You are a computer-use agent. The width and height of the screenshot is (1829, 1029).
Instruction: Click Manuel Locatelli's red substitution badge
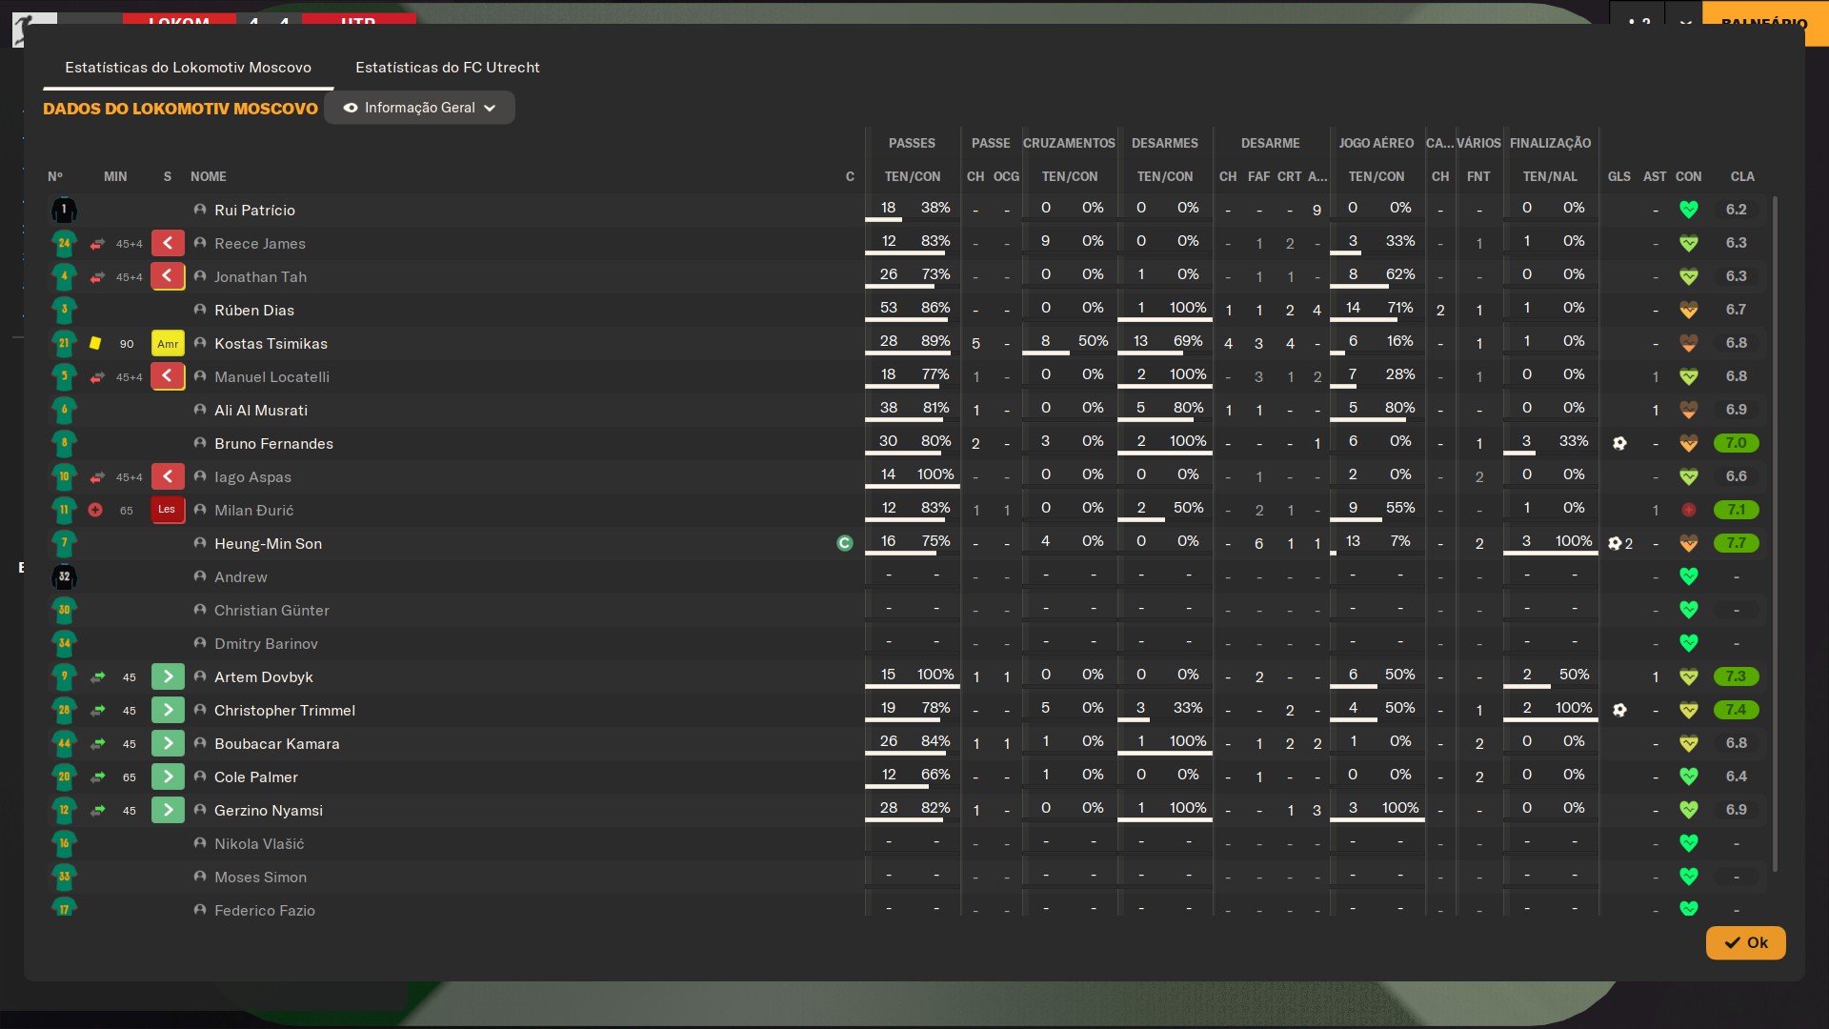168,376
